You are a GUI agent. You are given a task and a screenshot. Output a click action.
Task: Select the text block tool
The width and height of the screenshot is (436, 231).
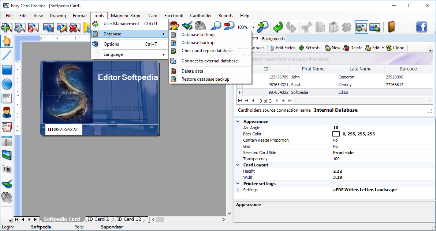pos(7,98)
